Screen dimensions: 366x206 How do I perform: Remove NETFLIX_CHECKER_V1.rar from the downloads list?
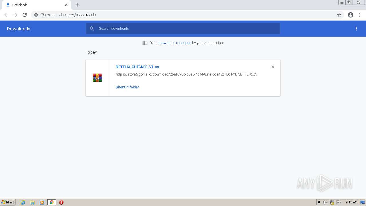tap(273, 67)
